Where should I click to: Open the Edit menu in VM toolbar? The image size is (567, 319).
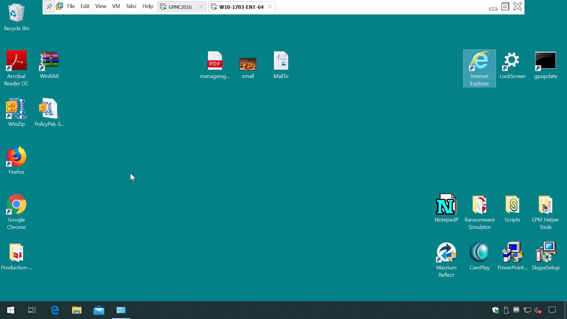click(85, 7)
